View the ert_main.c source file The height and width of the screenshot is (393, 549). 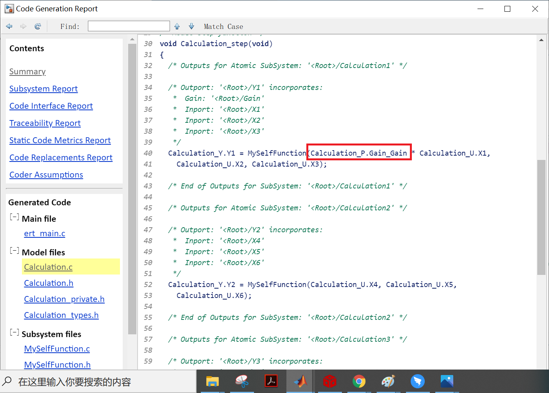(x=45, y=233)
